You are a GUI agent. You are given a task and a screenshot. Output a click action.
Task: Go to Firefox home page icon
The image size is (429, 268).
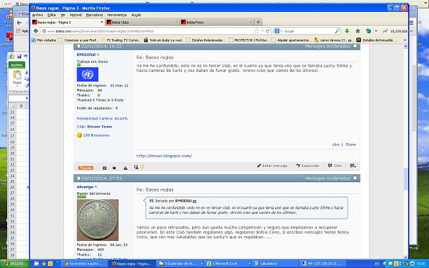point(358,31)
